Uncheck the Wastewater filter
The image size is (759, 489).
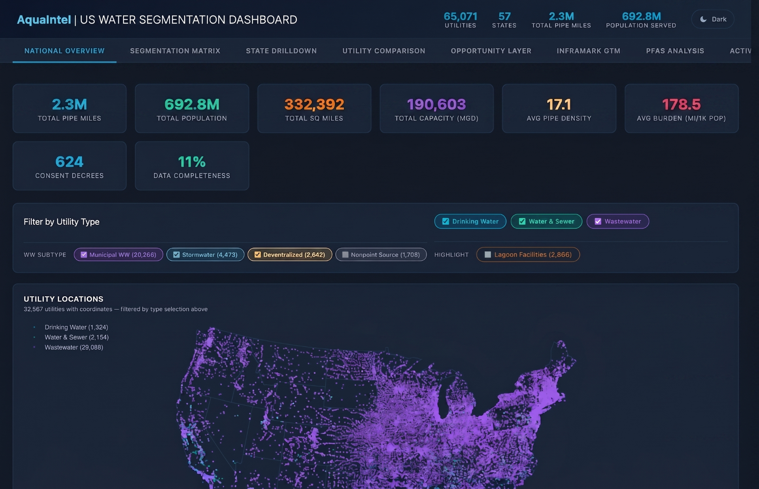(x=617, y=221)
